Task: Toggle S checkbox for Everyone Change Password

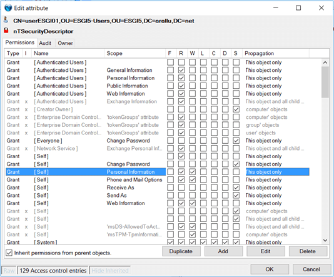Action: click(236, 141)
